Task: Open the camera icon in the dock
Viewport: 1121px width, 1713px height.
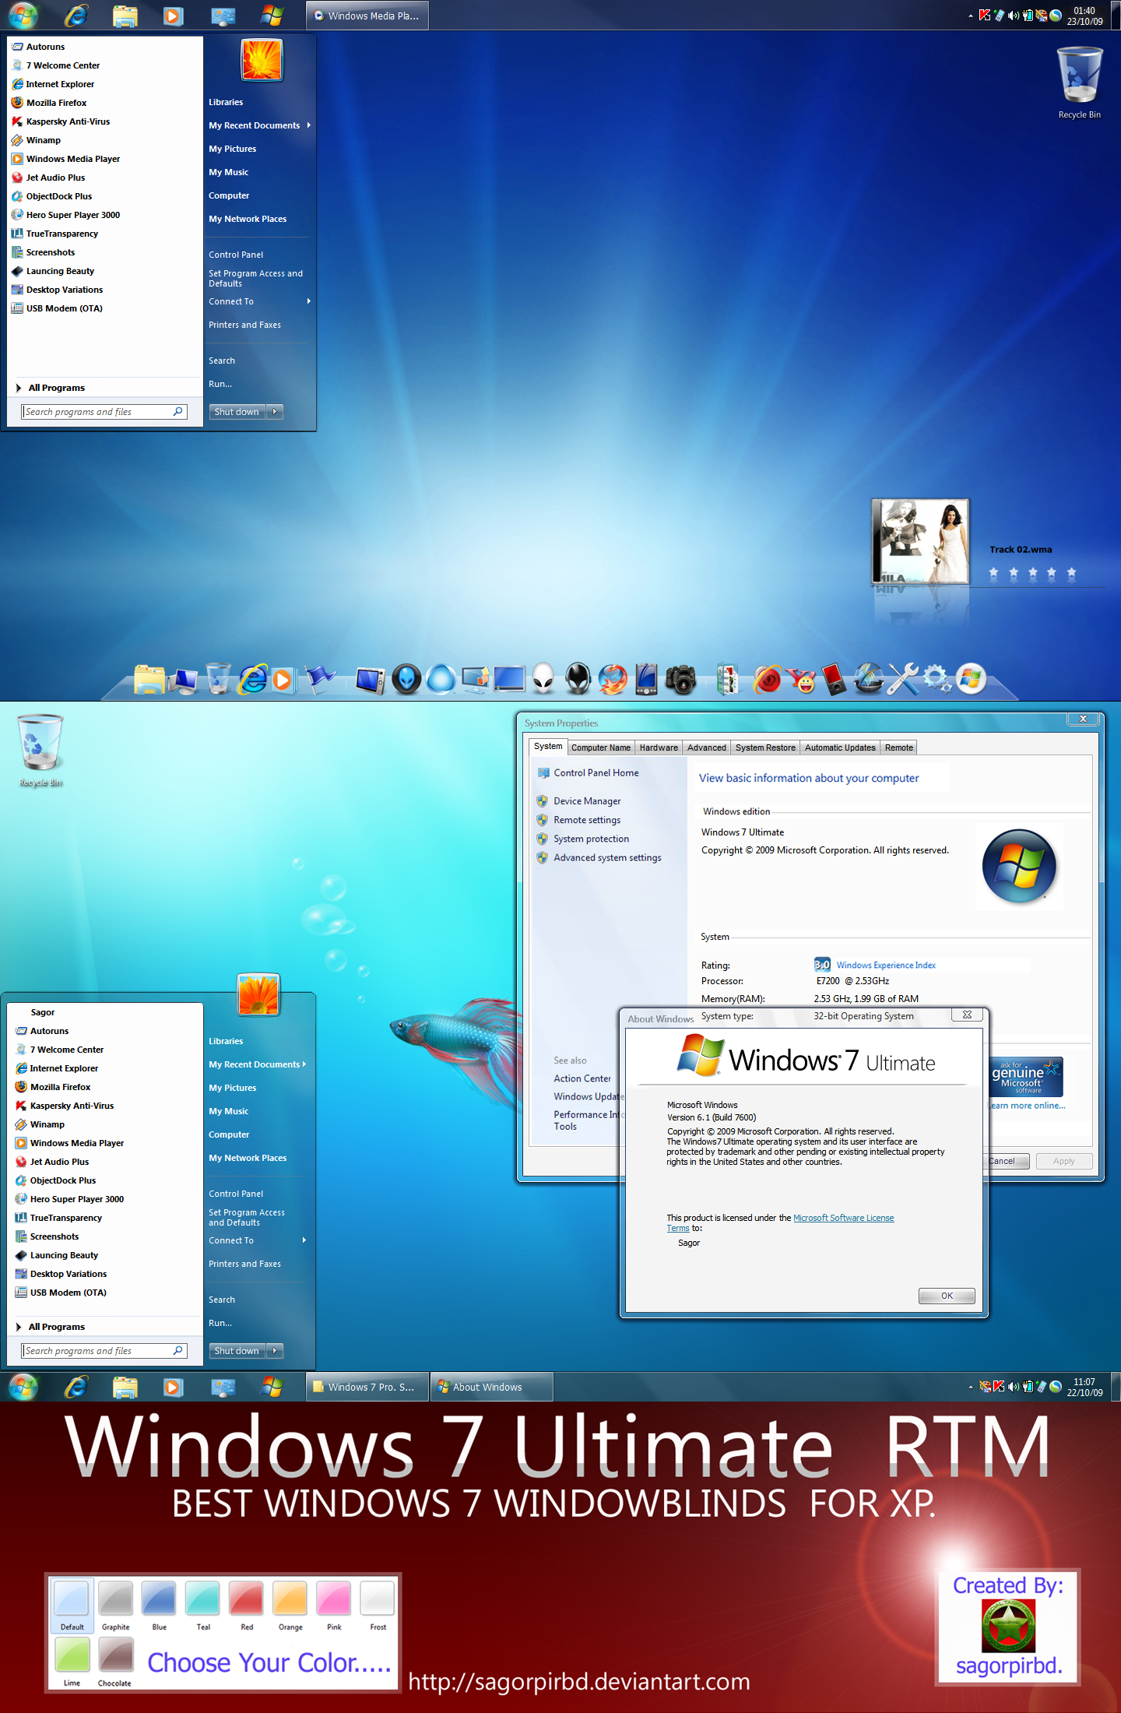Action: [x=681, y=680]
